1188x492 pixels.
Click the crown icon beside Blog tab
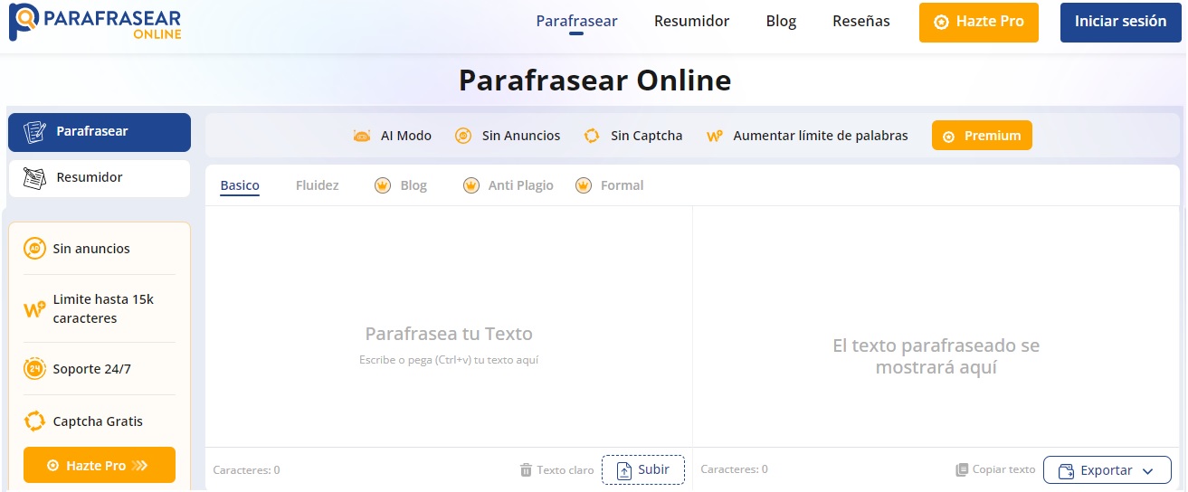383,185
